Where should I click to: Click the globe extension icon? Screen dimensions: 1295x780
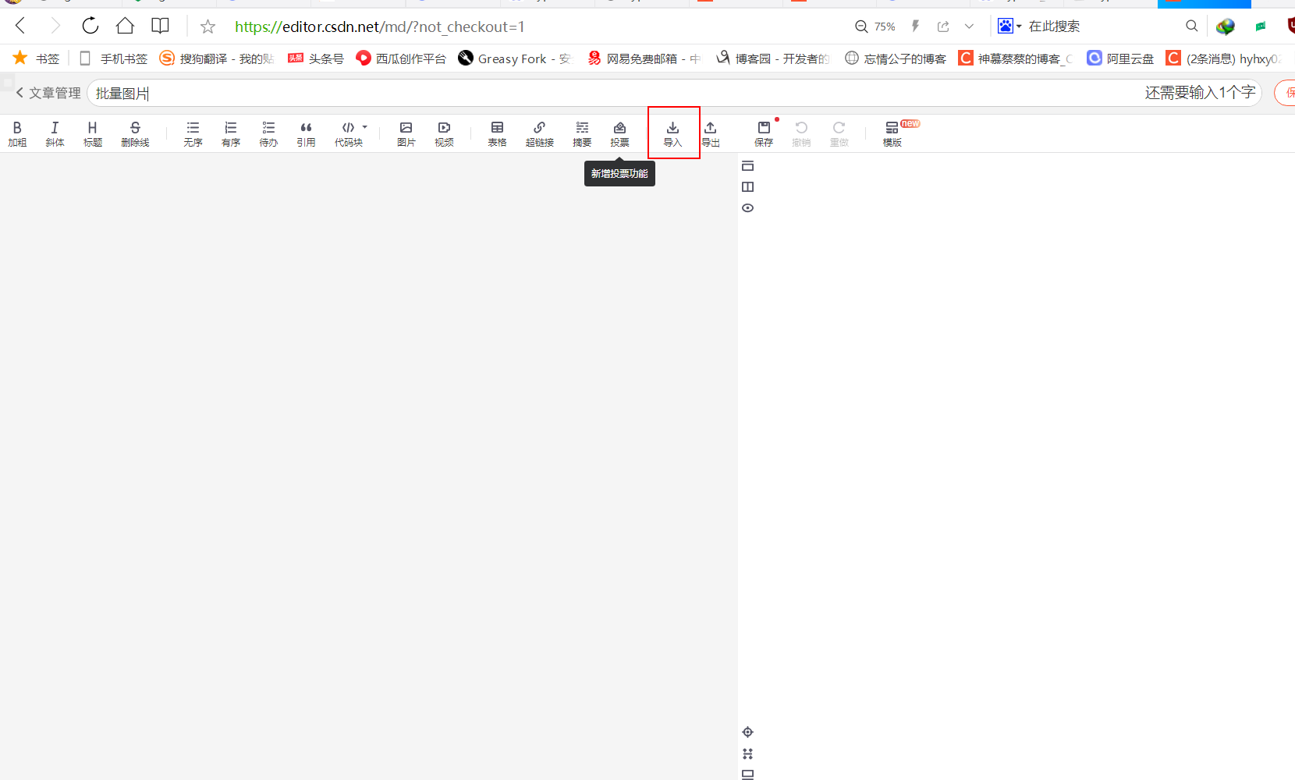point(1226,27)
